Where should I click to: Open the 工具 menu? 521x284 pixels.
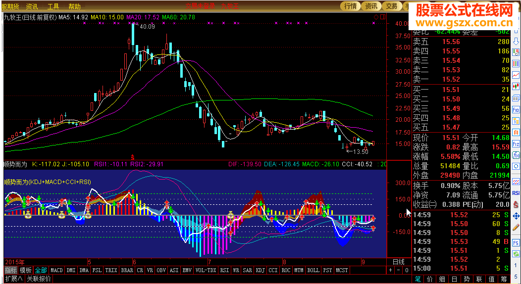coord(53,6)
